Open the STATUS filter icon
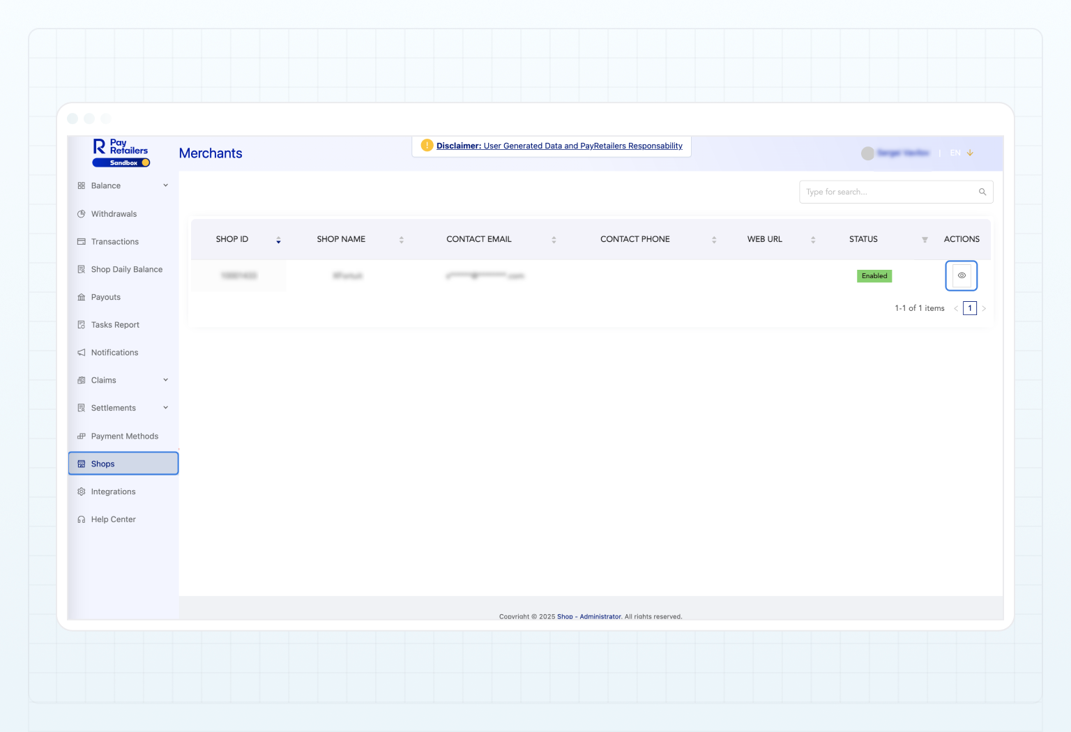Viewport: 1071px width, 732px height. tap(925, 240)
